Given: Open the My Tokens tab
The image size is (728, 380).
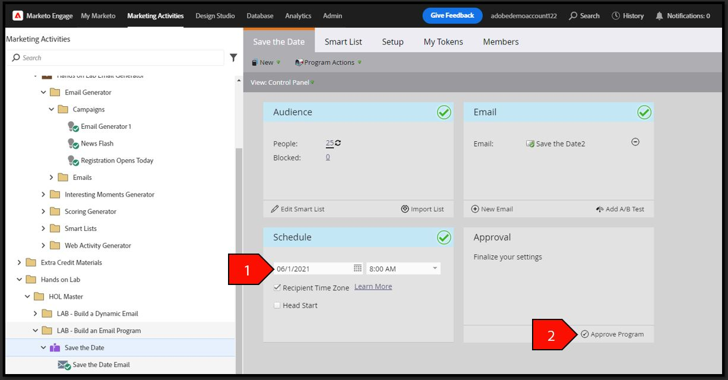Looking at the screenshot, I should coord(443,42).
